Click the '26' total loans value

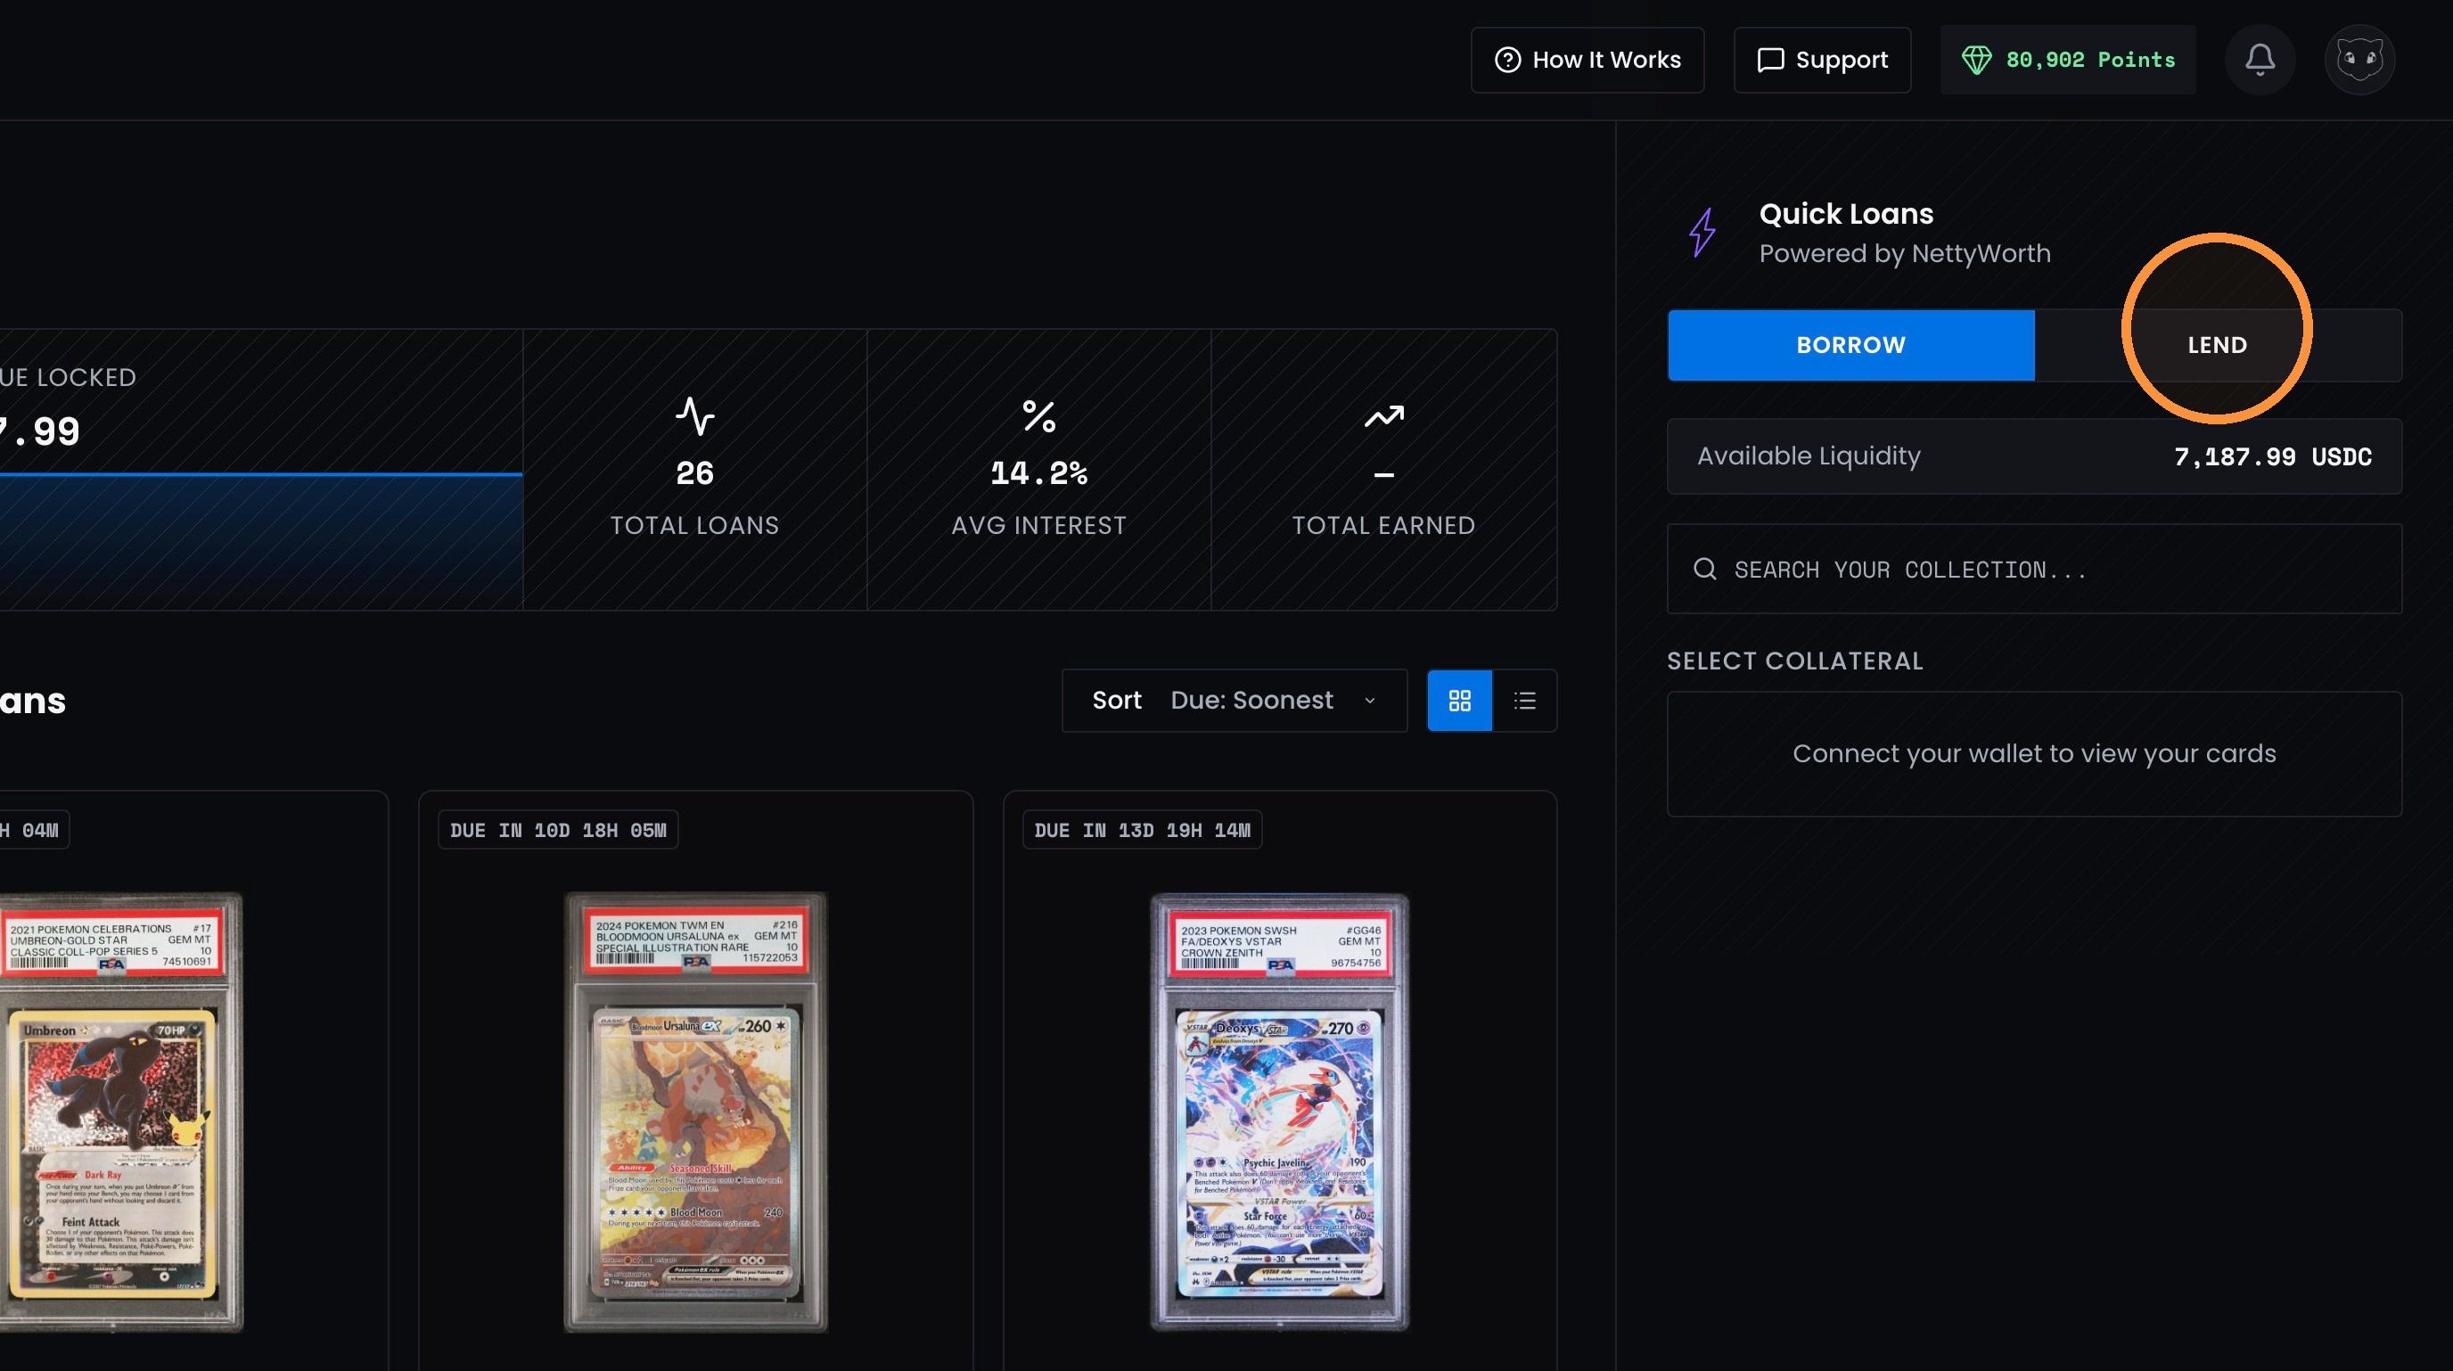click(x=695, y=473)
